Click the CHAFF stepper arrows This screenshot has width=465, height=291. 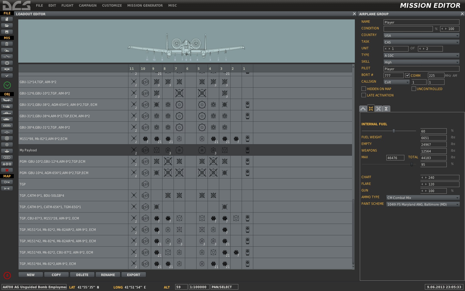click(424, 178)
